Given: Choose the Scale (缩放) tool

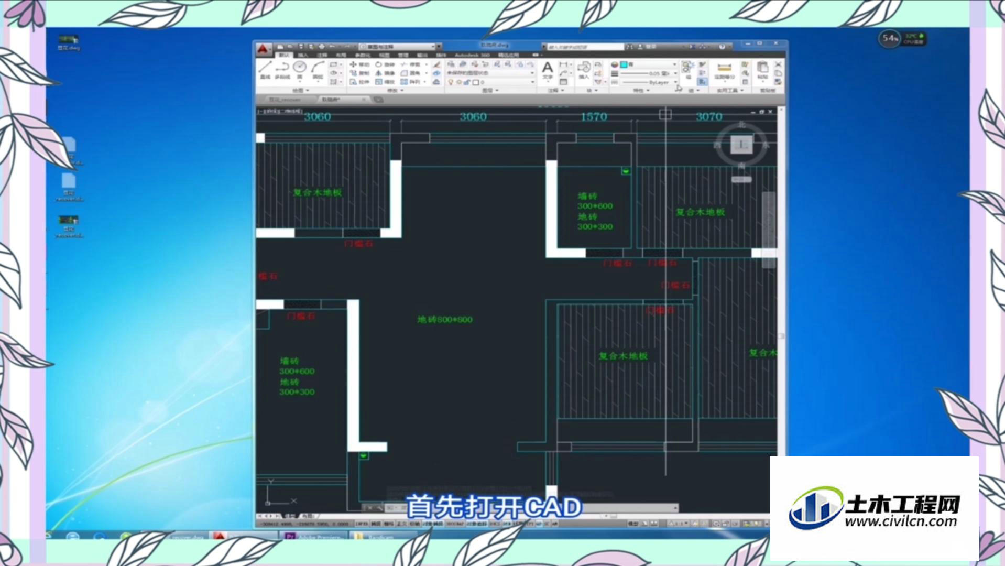Looking at the screenshot, I should (x=385, y=82).
